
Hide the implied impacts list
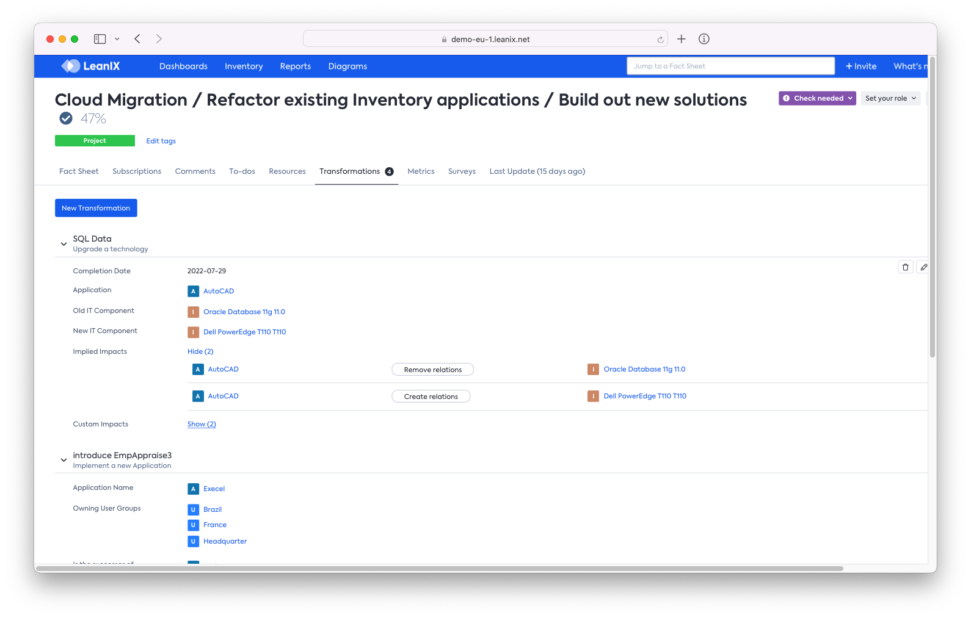[x=200, y=352]
